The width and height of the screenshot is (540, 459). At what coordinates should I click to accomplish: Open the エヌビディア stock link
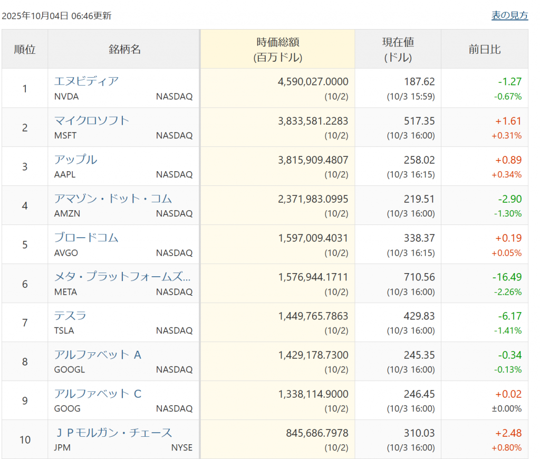86,81
